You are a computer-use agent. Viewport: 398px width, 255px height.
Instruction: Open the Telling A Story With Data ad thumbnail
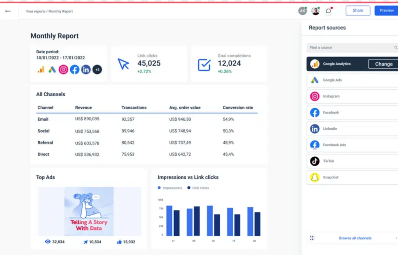coord(89,212)
